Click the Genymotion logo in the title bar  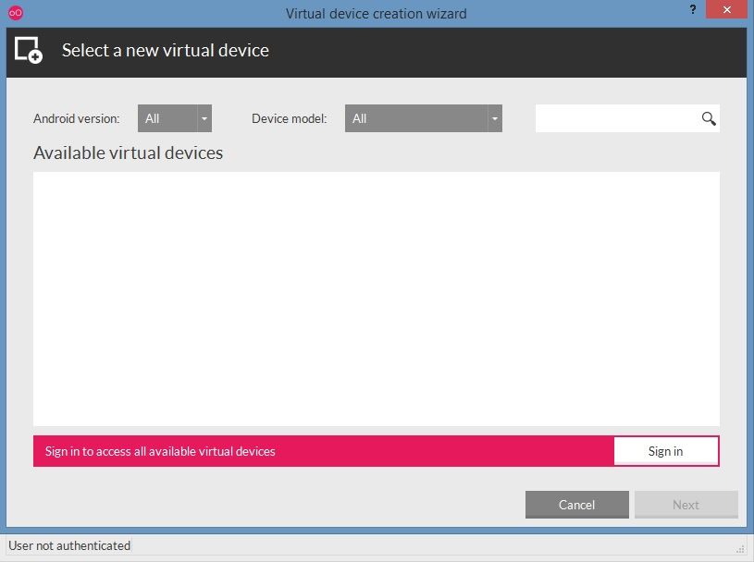(x=15, y=13)
